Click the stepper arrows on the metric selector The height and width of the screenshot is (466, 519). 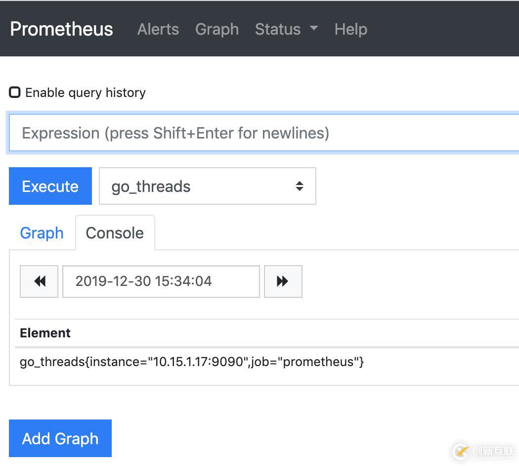tap(300, 186)
